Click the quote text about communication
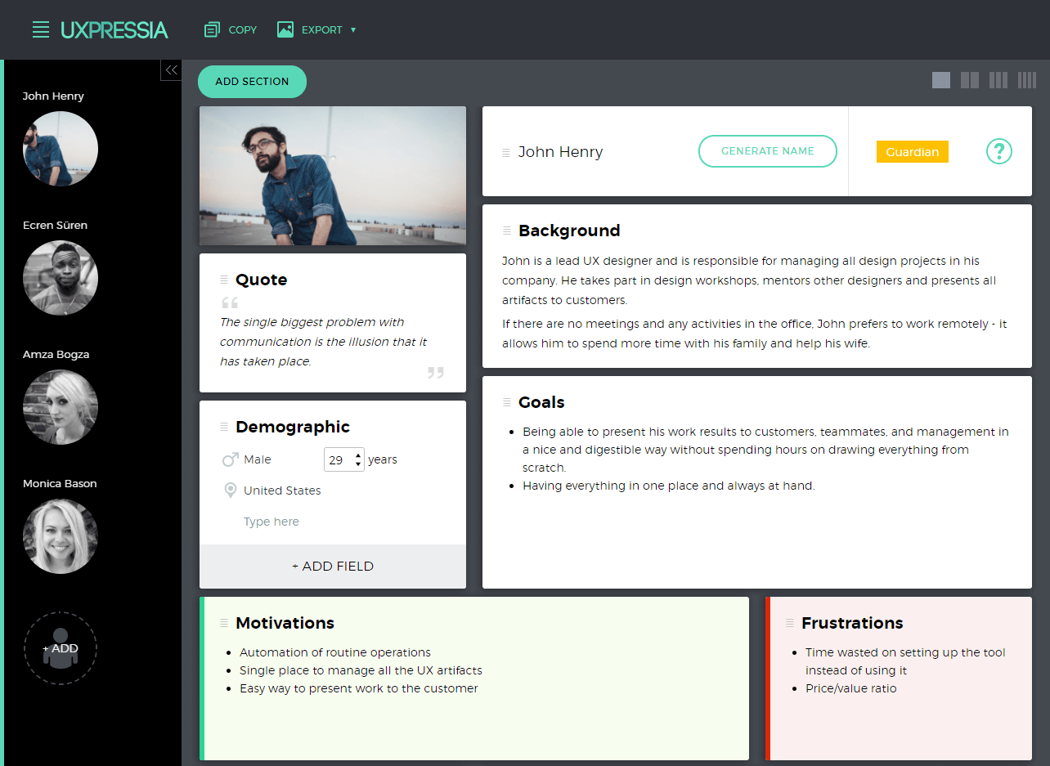1050x766 pixels. point(324,342)
